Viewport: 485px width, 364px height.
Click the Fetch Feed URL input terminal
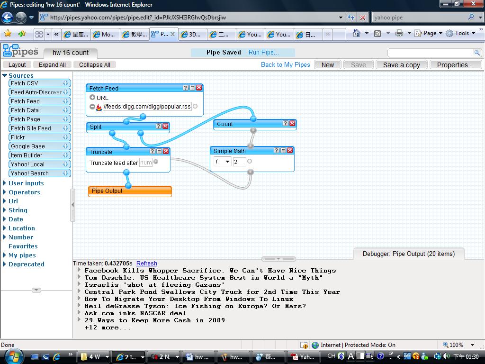[195, 107]
